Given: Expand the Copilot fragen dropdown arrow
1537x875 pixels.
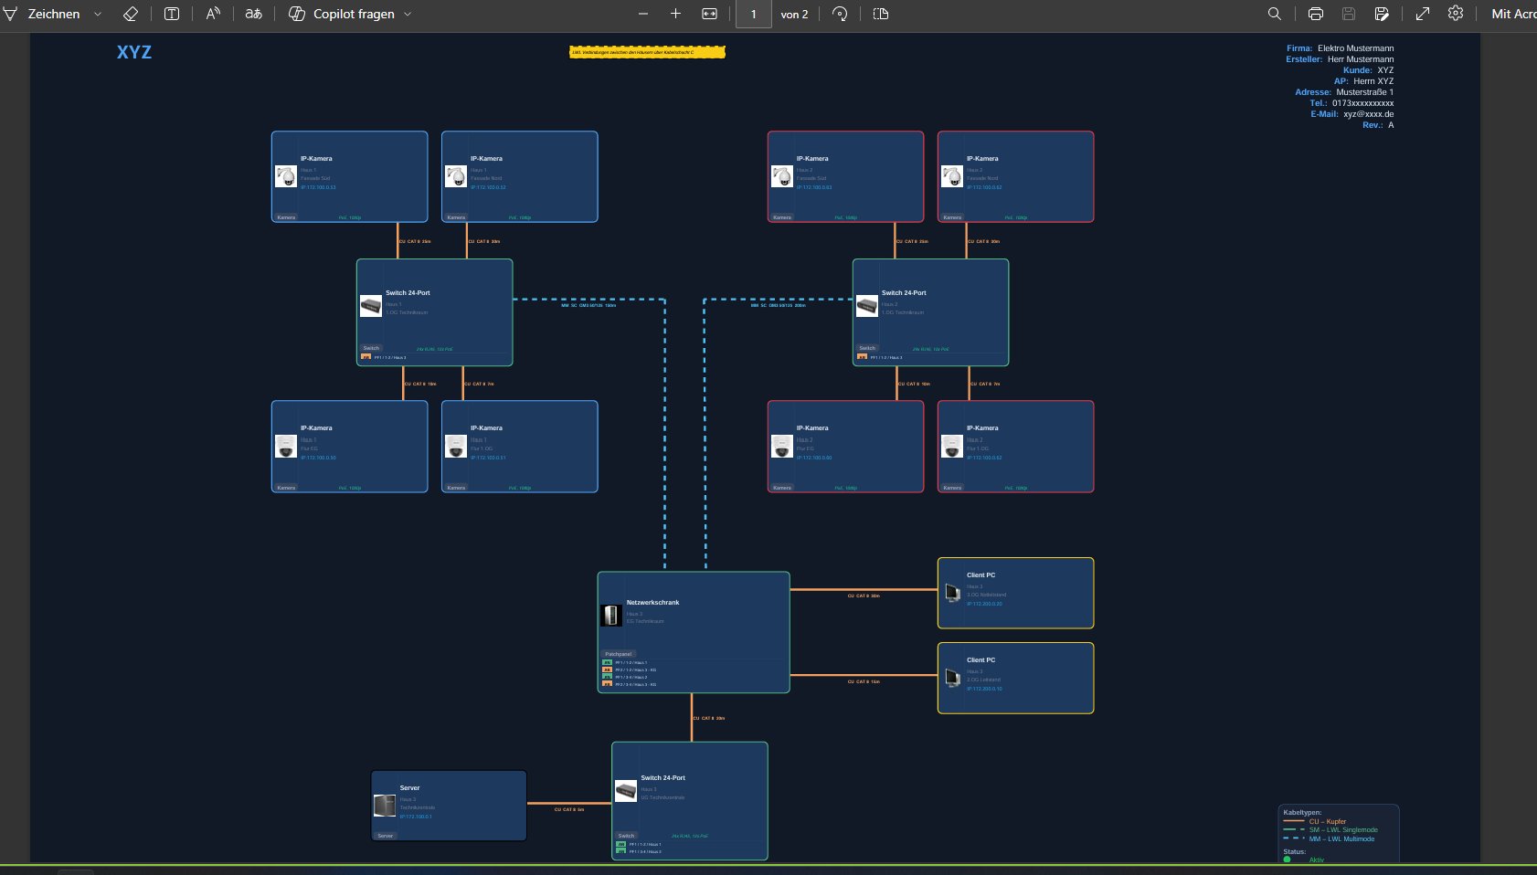Looking at the screenshot, I should pyautogui.click(x=408, y=14).
